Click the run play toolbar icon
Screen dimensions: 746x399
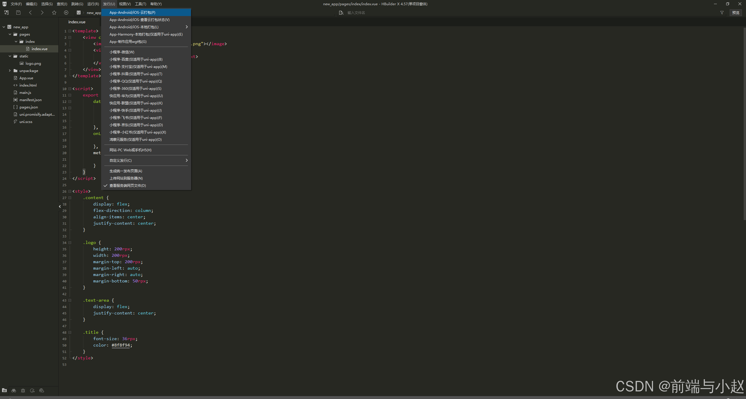(x=66, y=13)
